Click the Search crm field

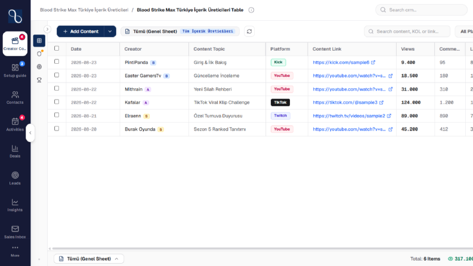click(422, 10)
